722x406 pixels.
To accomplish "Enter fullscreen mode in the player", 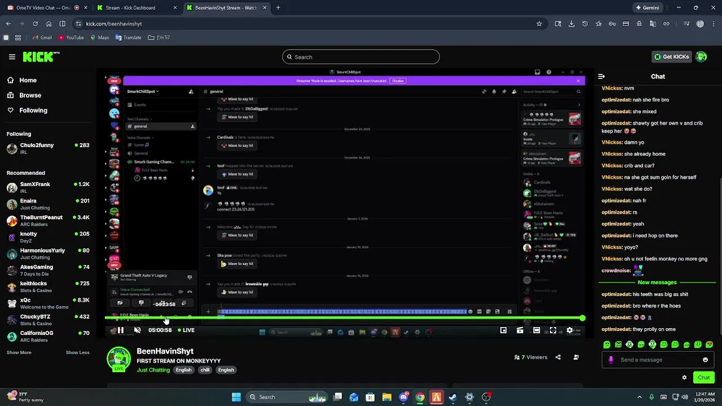I will (553, 330).
